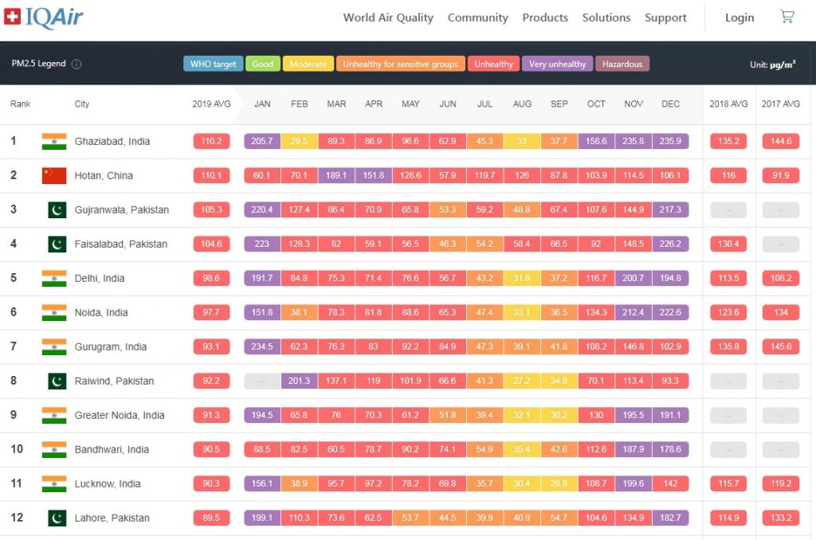
Task: Open the shopping cart icon
Action: pos(787,17)
